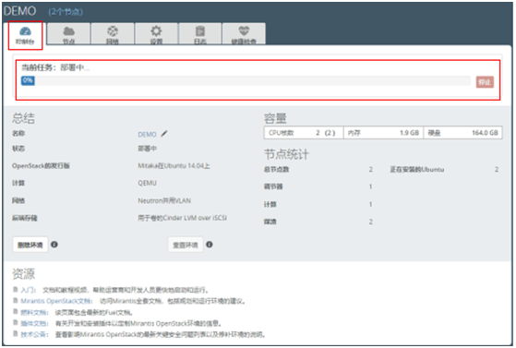Viewport: 516px width, 348px height.
Task: Click the red stop deployment button
Action: click(485, 81)
